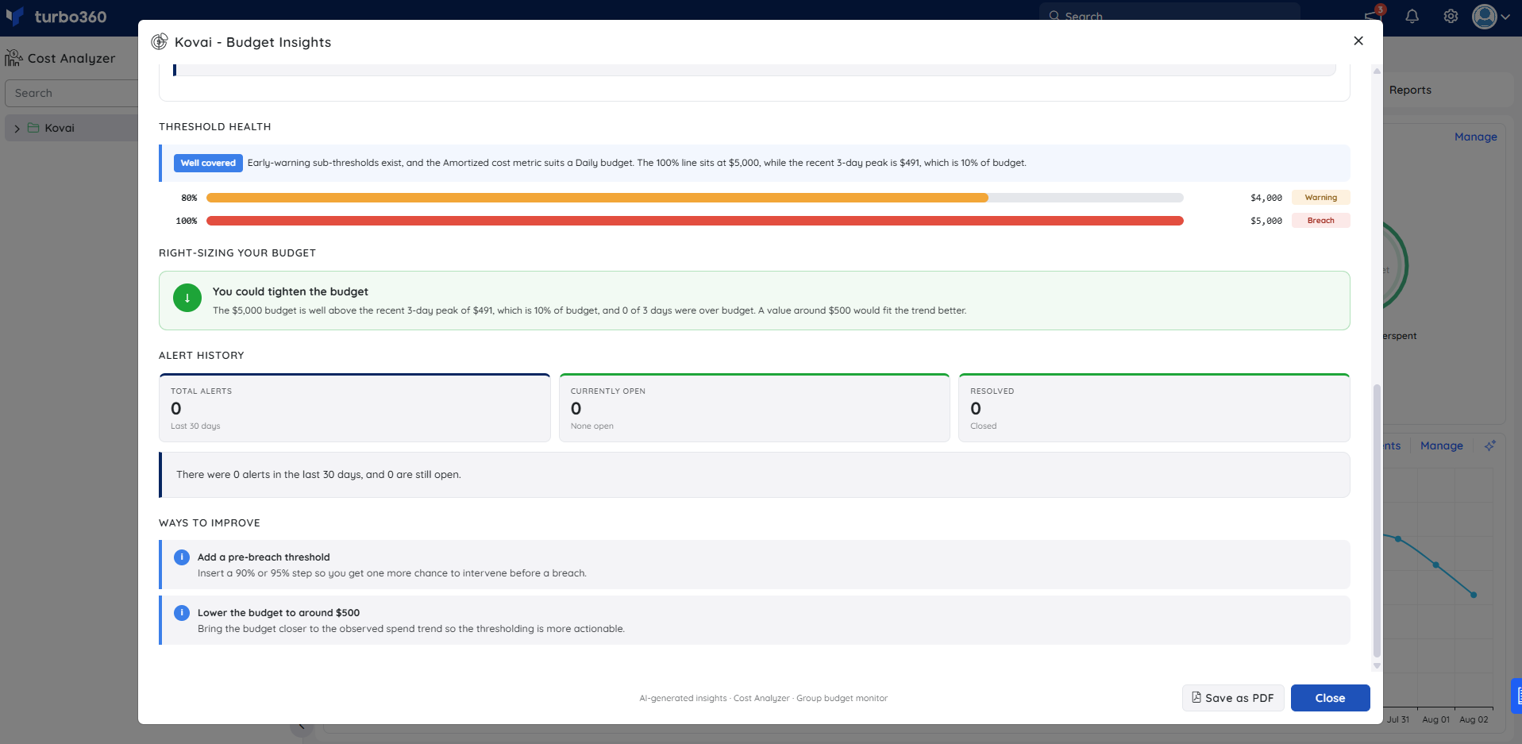The height and width of the screenshot is (744, 1522).
Task: Click the turbo360 logo
Action: pos(56,17)
